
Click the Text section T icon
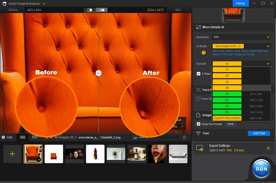(198, 133)
